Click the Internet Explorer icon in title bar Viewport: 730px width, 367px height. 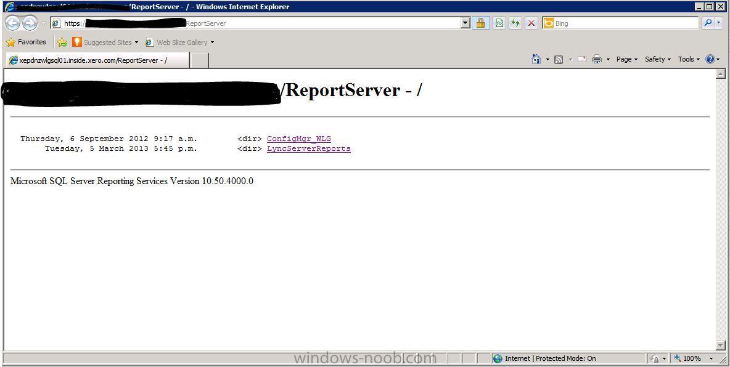coord(9,7)
